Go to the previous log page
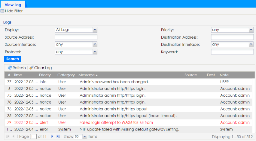256x141 pixels. pyautogui.click(x=13, y=137)
